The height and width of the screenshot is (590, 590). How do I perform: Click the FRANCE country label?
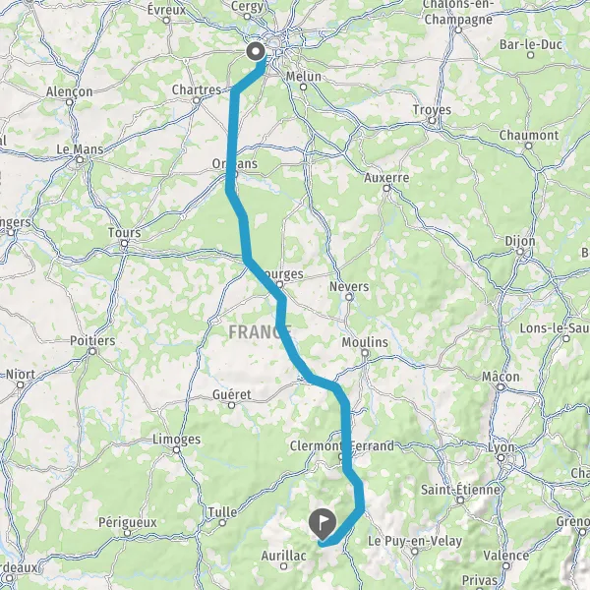click(x=260, y=332)
